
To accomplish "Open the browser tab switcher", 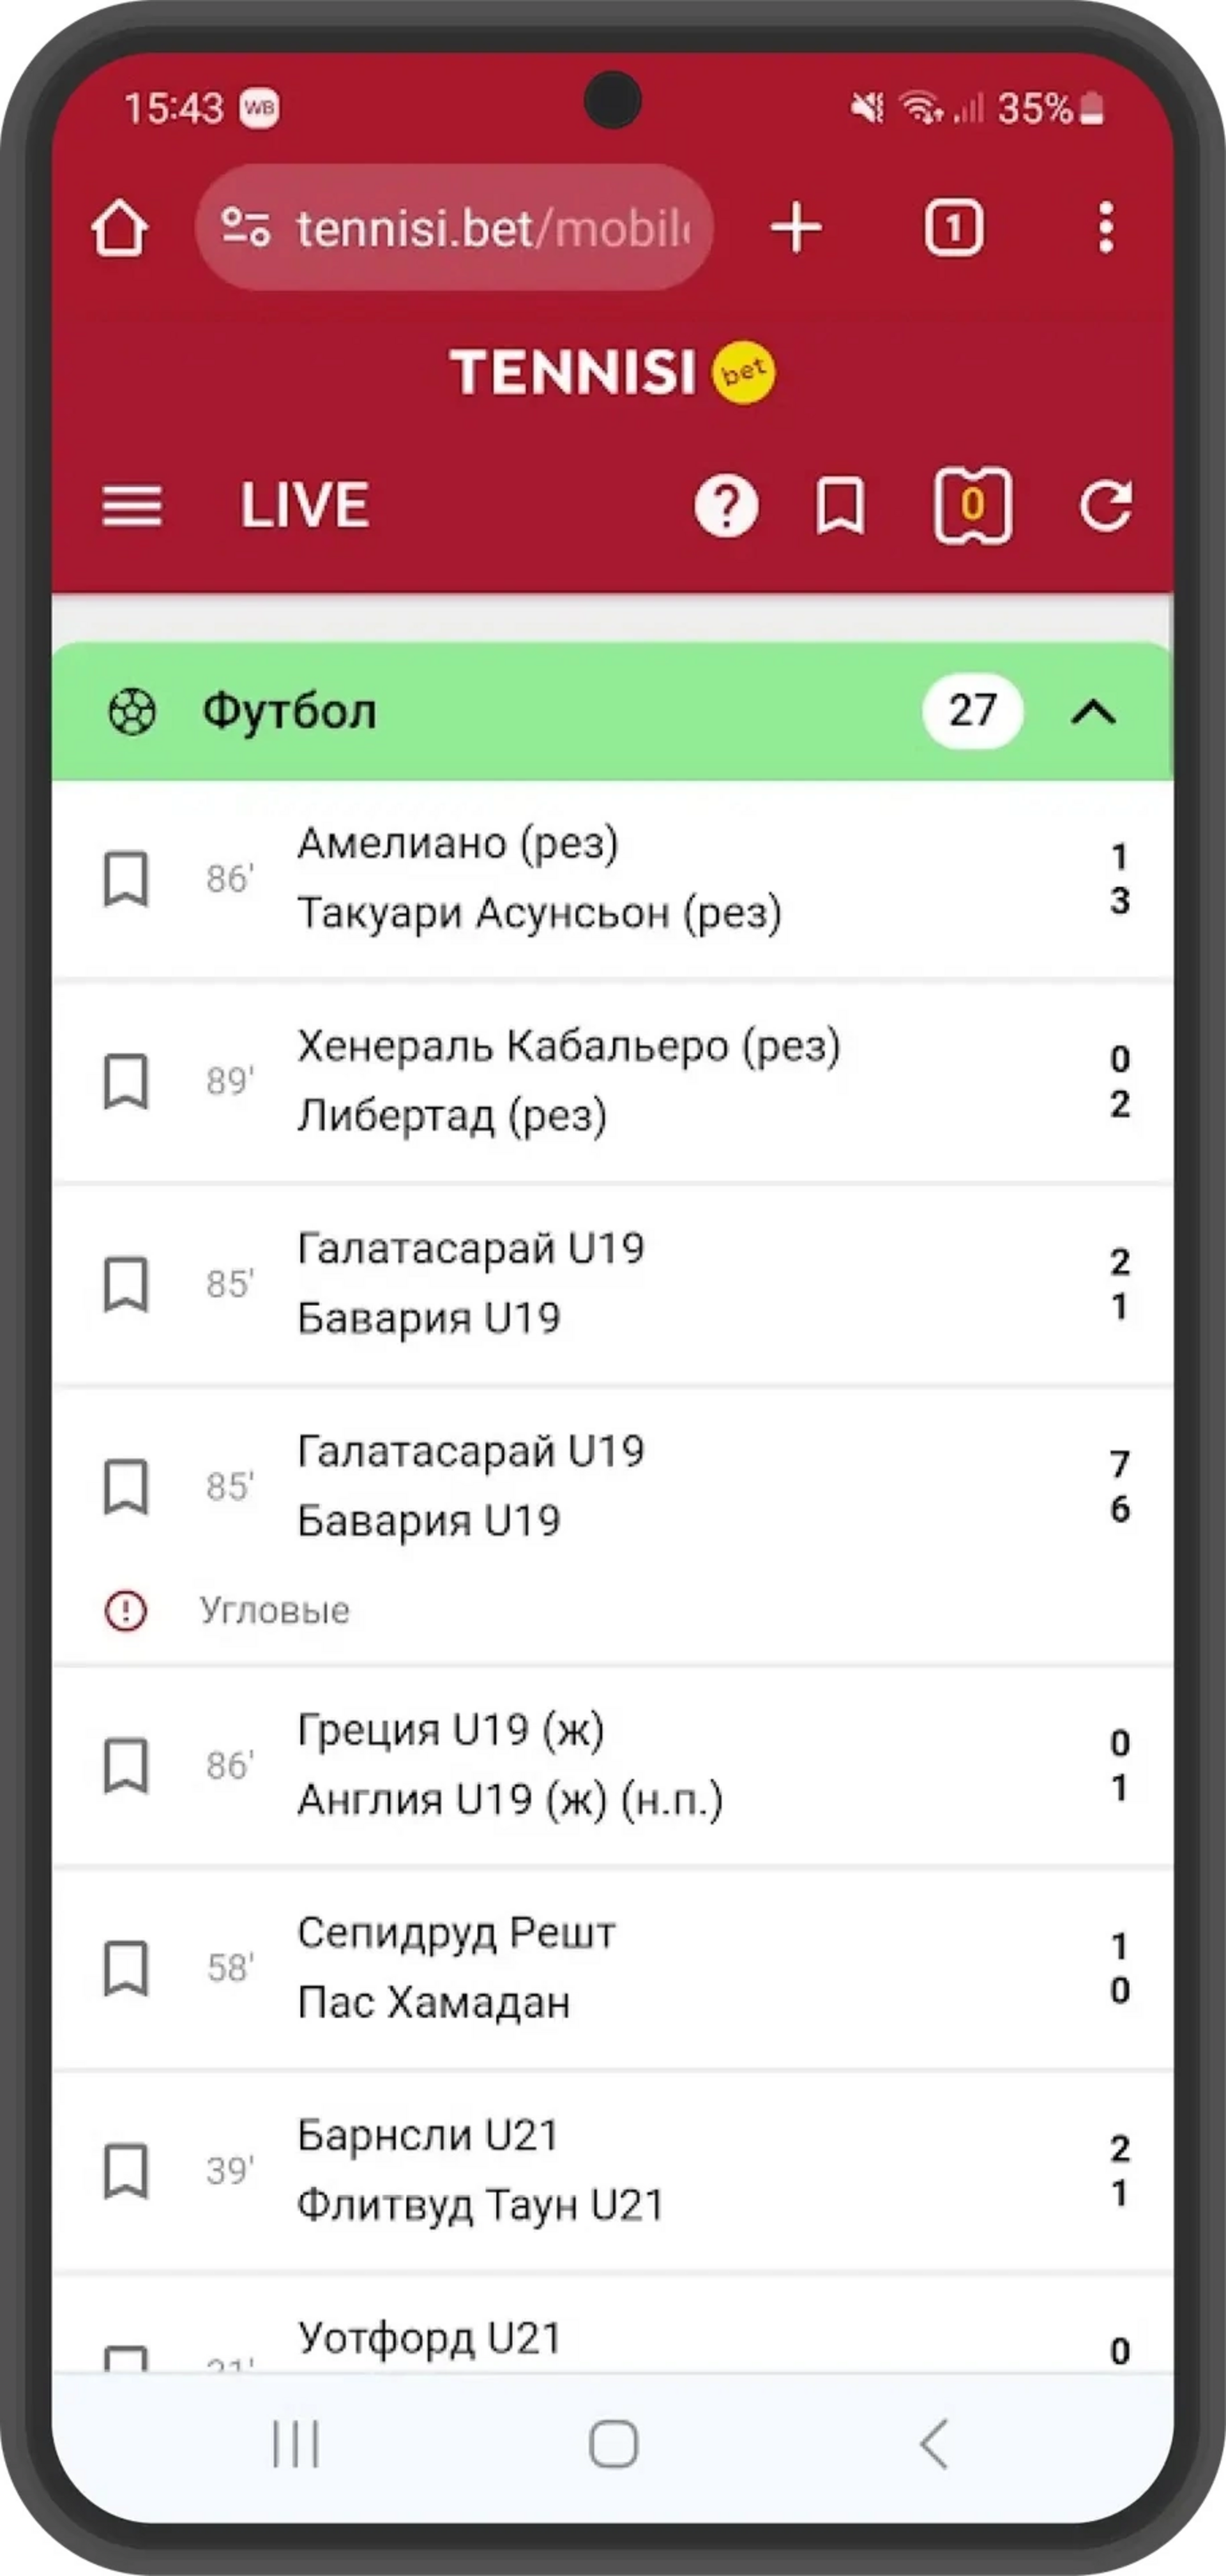I will [953, 228].
